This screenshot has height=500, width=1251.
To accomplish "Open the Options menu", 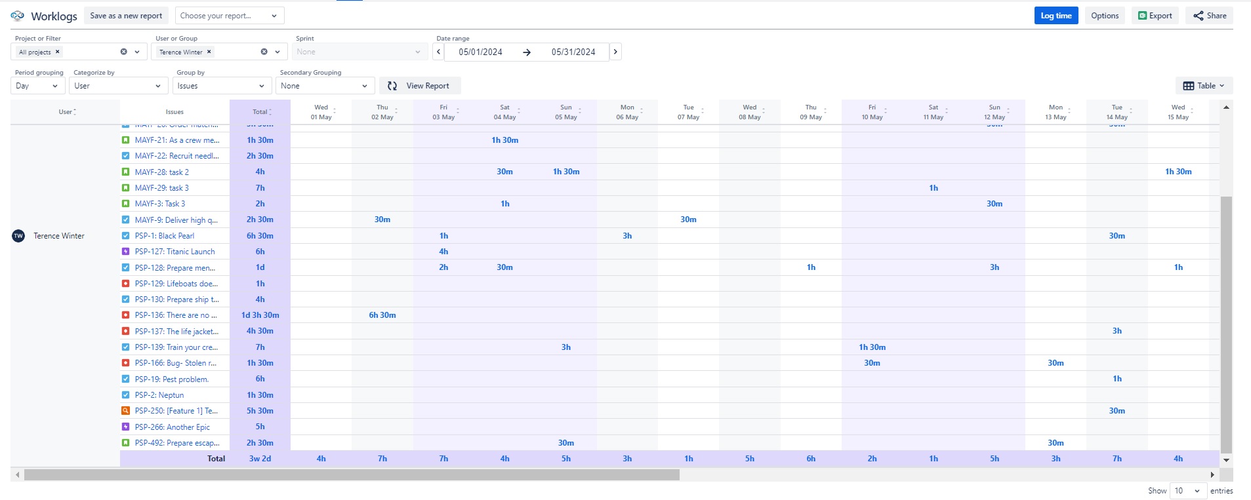I will pyautogui.click(x=1105, y=16).
